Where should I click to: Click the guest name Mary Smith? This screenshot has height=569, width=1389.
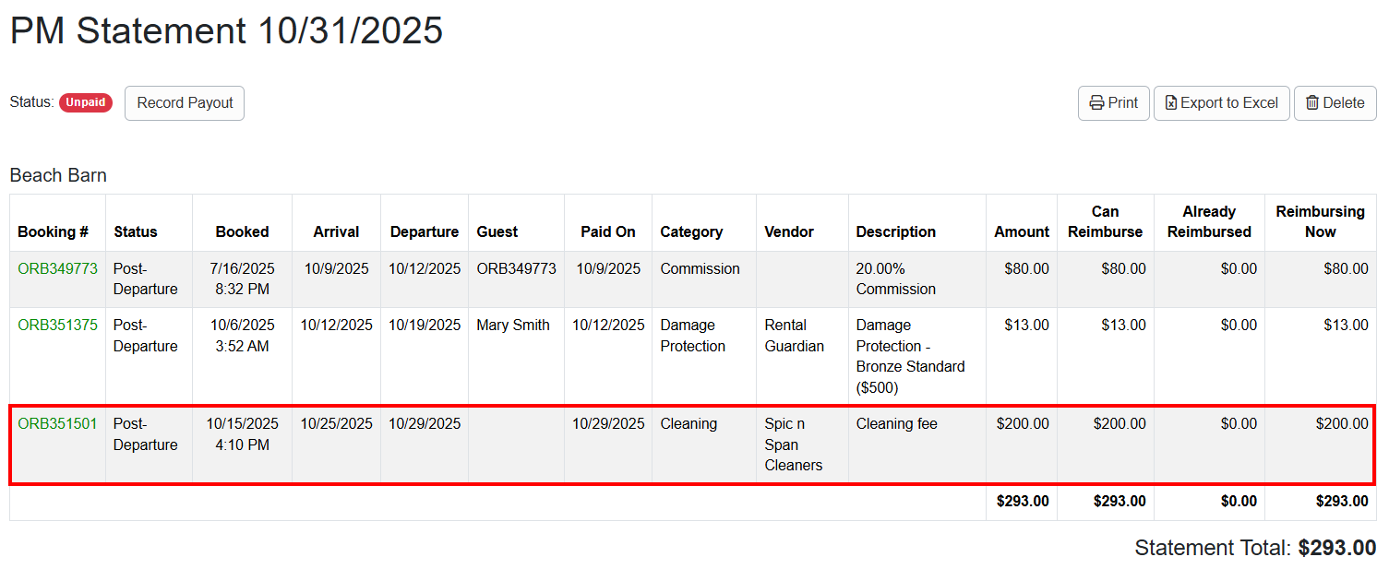(516, 325)
